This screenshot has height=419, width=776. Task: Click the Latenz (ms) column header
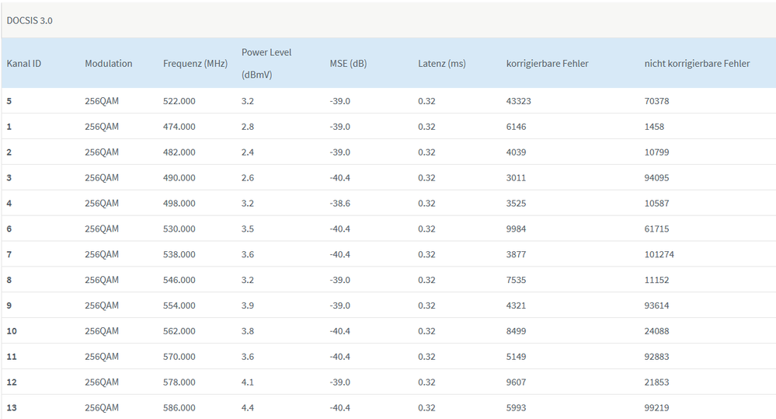(441, 64)
